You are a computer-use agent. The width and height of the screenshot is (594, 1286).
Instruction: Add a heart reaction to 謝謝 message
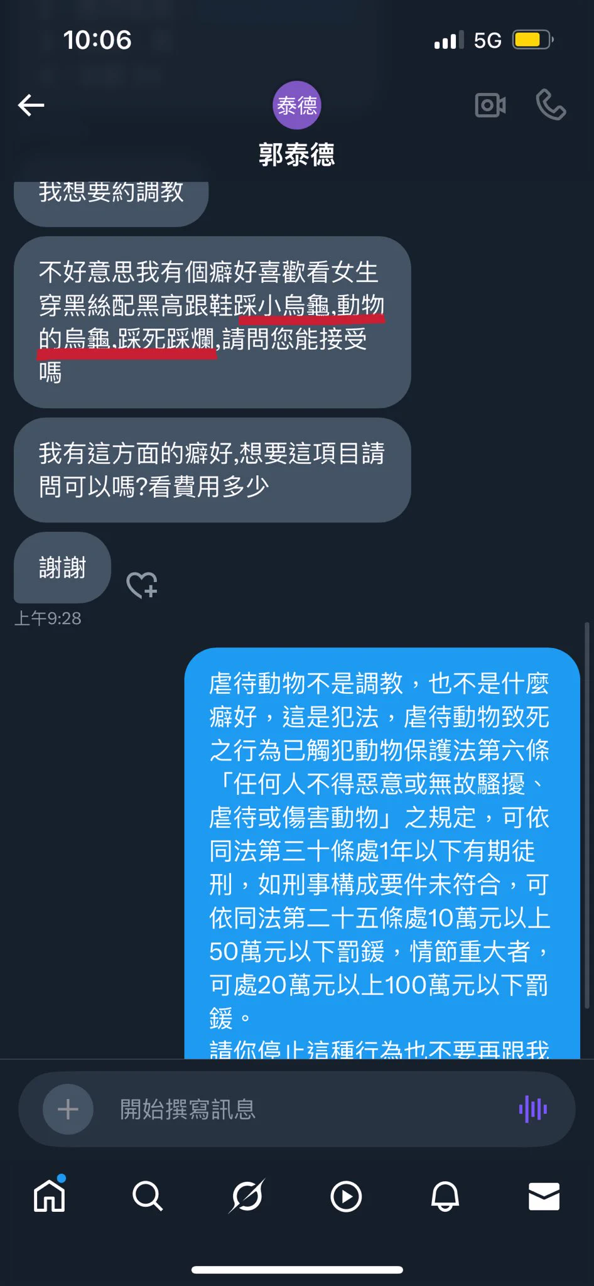[142, 585]
